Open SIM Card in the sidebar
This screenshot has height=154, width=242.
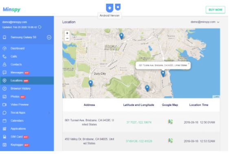coord(17,137)
